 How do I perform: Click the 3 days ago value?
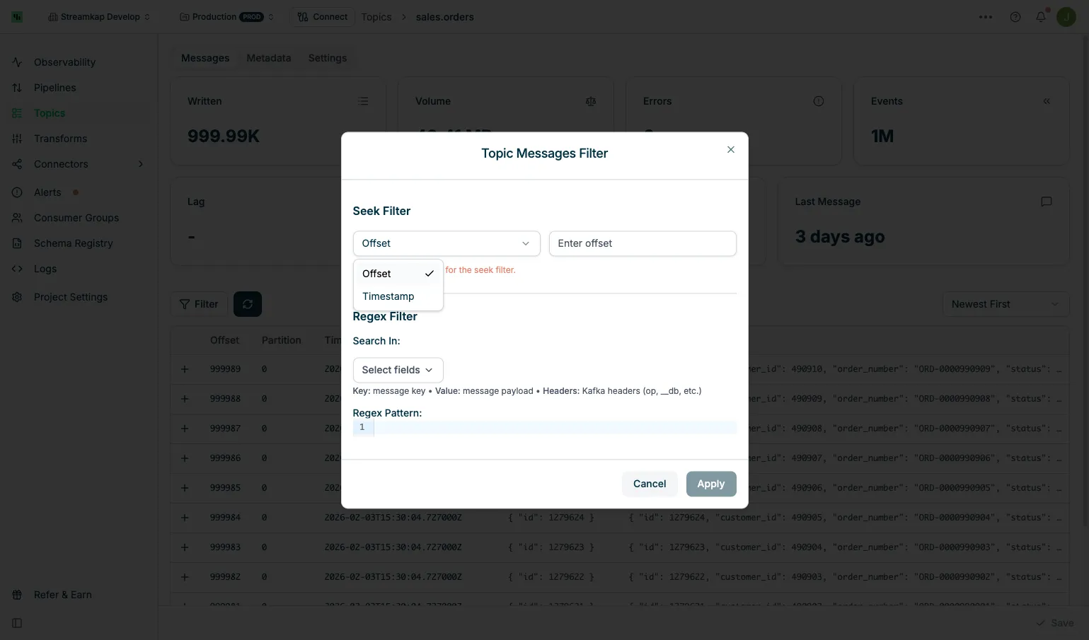tap(840, 237)
